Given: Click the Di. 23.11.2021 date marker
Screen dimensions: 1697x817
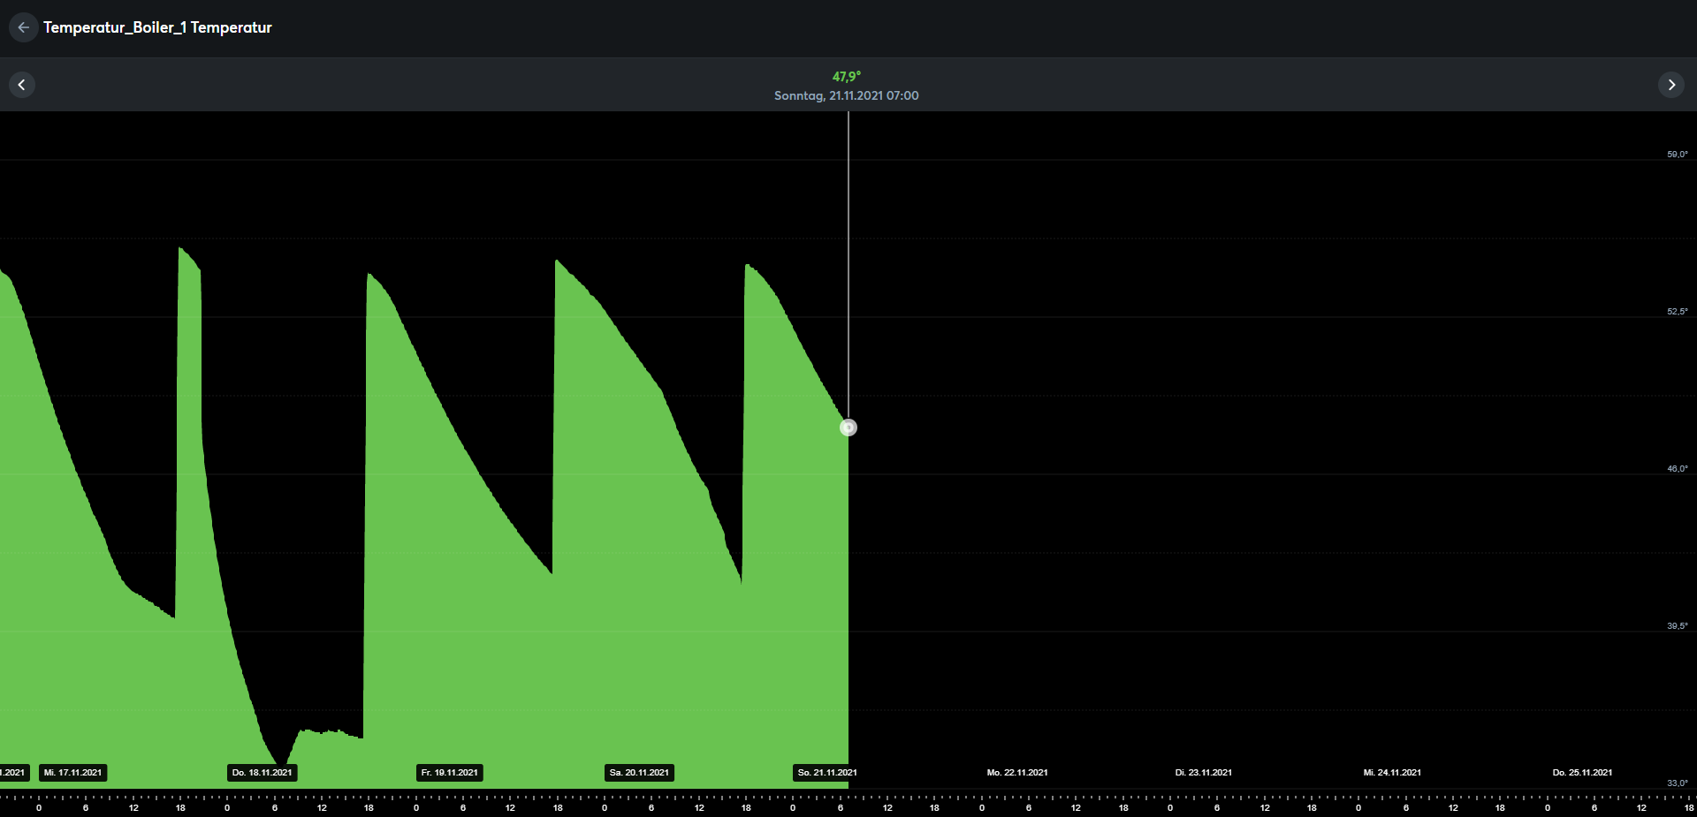Looking at the screenshot, I should pyautogui.click(x=1203, y=773).
